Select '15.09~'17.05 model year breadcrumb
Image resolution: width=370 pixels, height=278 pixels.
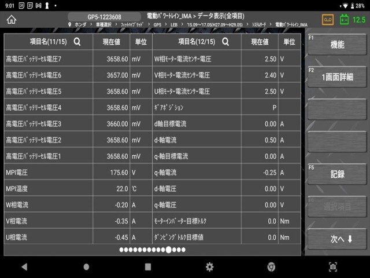[214, 24]
